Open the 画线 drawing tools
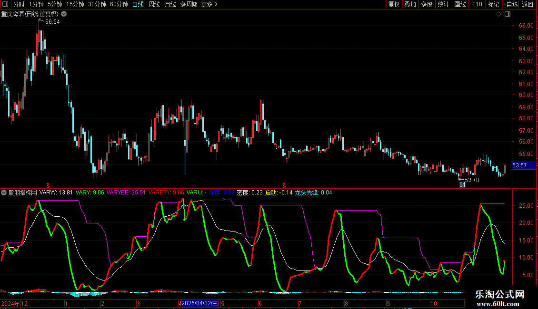538x309 pixels. pyautogui.click(x=460, y=5)
